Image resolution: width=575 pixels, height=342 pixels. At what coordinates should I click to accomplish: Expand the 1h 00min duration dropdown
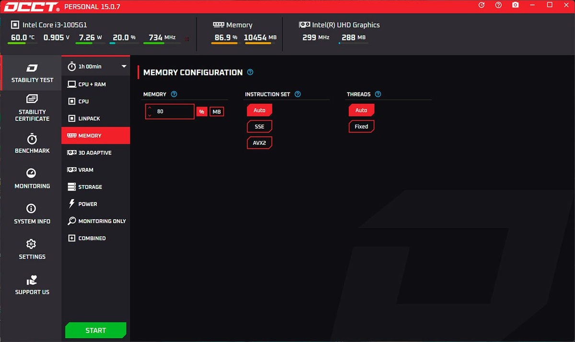point(96,66)
